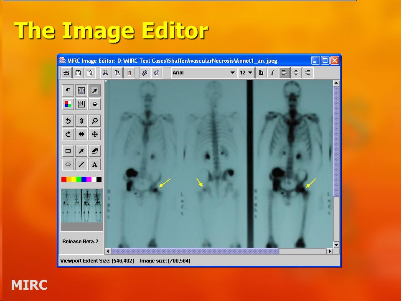
Task: Click the bone scan navigator thumbnail
Action: 81,206
